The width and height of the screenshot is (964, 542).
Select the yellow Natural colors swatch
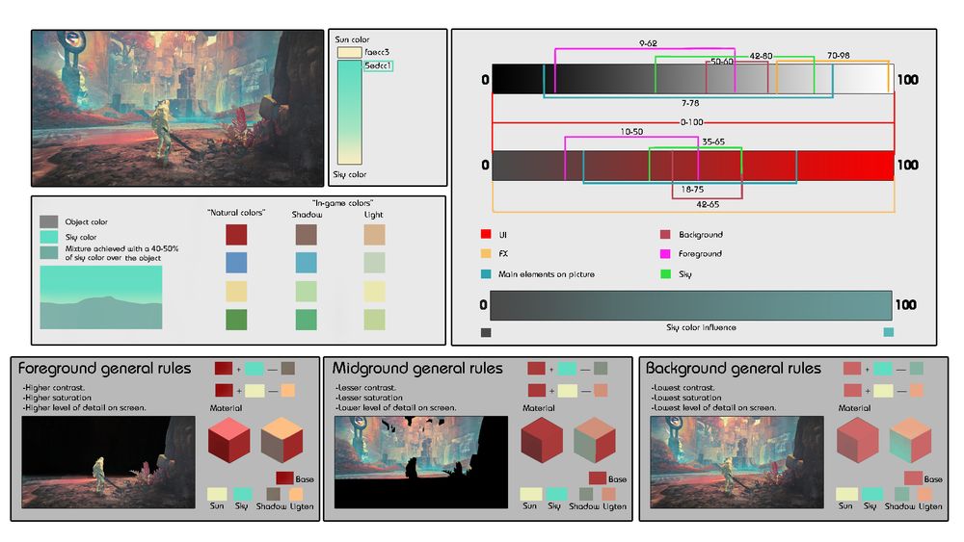[236, 291]
